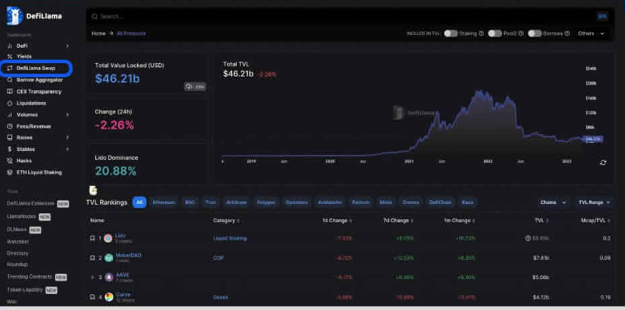The image size is (625, 310).
Task: Enable the Staking toggle for TVL
Action: [450, 34]
